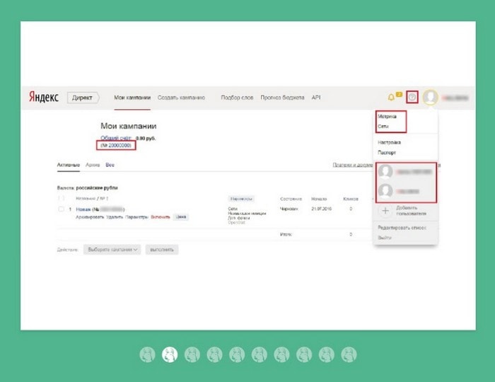
Task: Click Выйти to log out
Action: [385, 238]
